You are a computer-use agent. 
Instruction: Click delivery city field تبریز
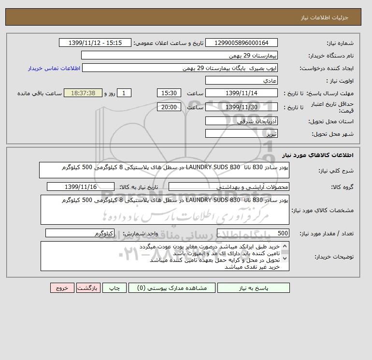tap(241, 133)
